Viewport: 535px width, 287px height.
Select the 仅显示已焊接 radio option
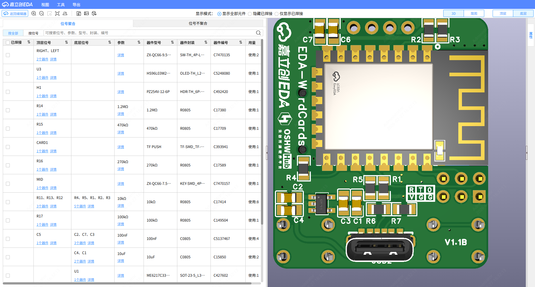point(277,14)
